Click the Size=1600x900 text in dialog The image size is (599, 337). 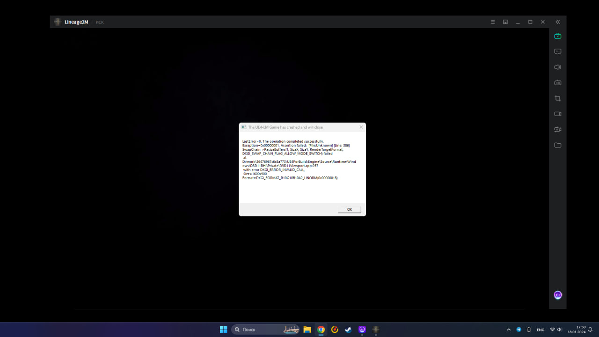pos(255,174)
